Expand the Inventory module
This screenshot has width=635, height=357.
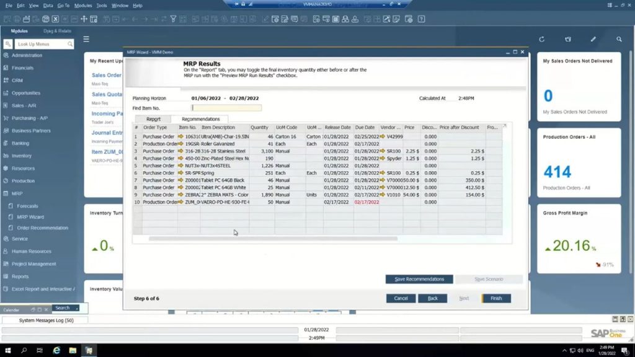(22, 156)
